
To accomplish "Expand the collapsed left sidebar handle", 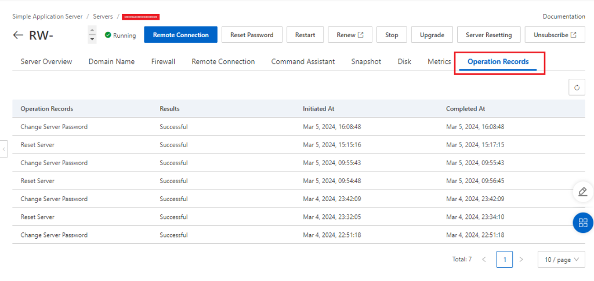I will pyautogui.click(x=3, y=149).
